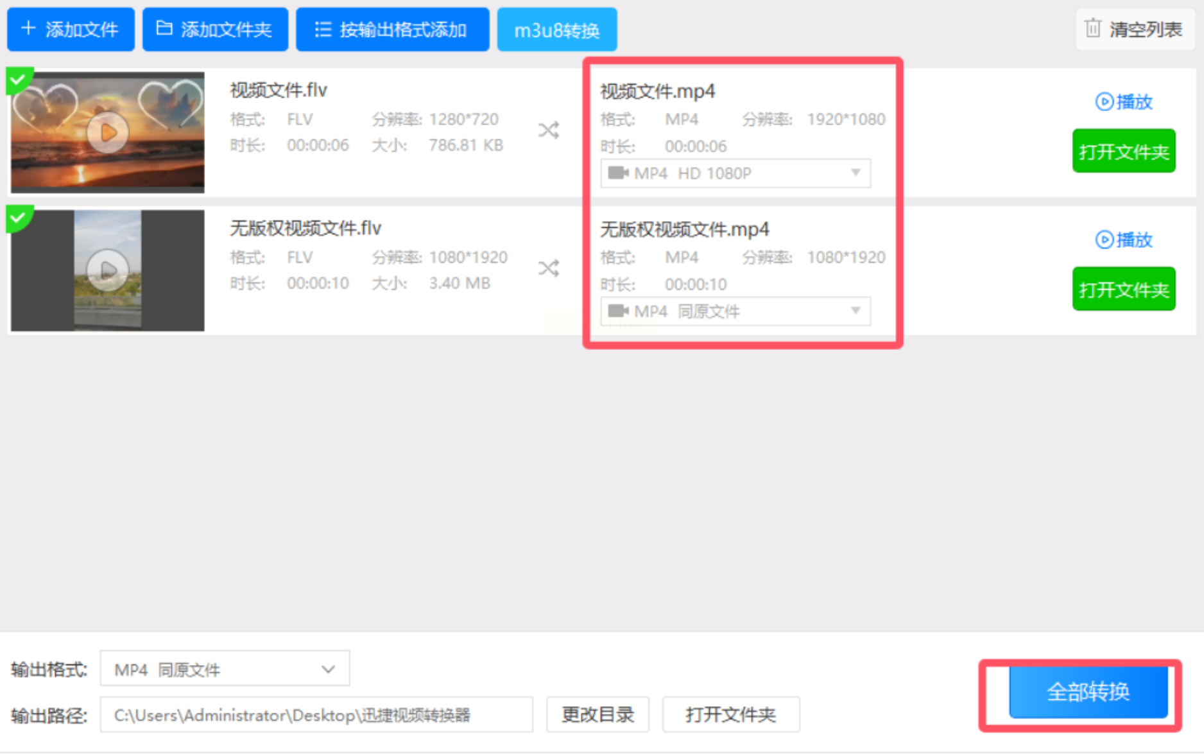
Task: Click the size value 786.81 KB
Action: (466, 145)
